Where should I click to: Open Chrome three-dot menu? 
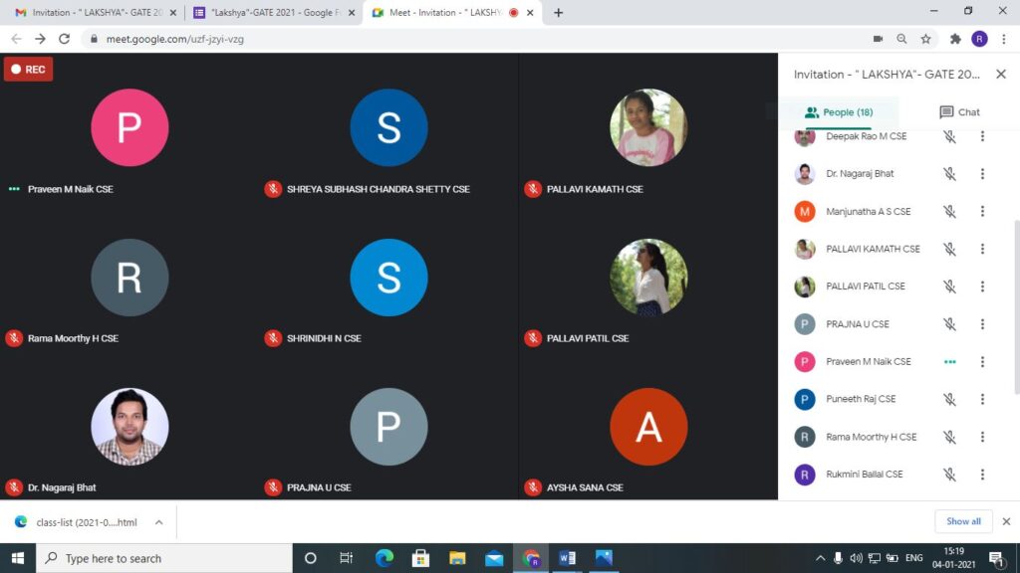coord(1003,39)
